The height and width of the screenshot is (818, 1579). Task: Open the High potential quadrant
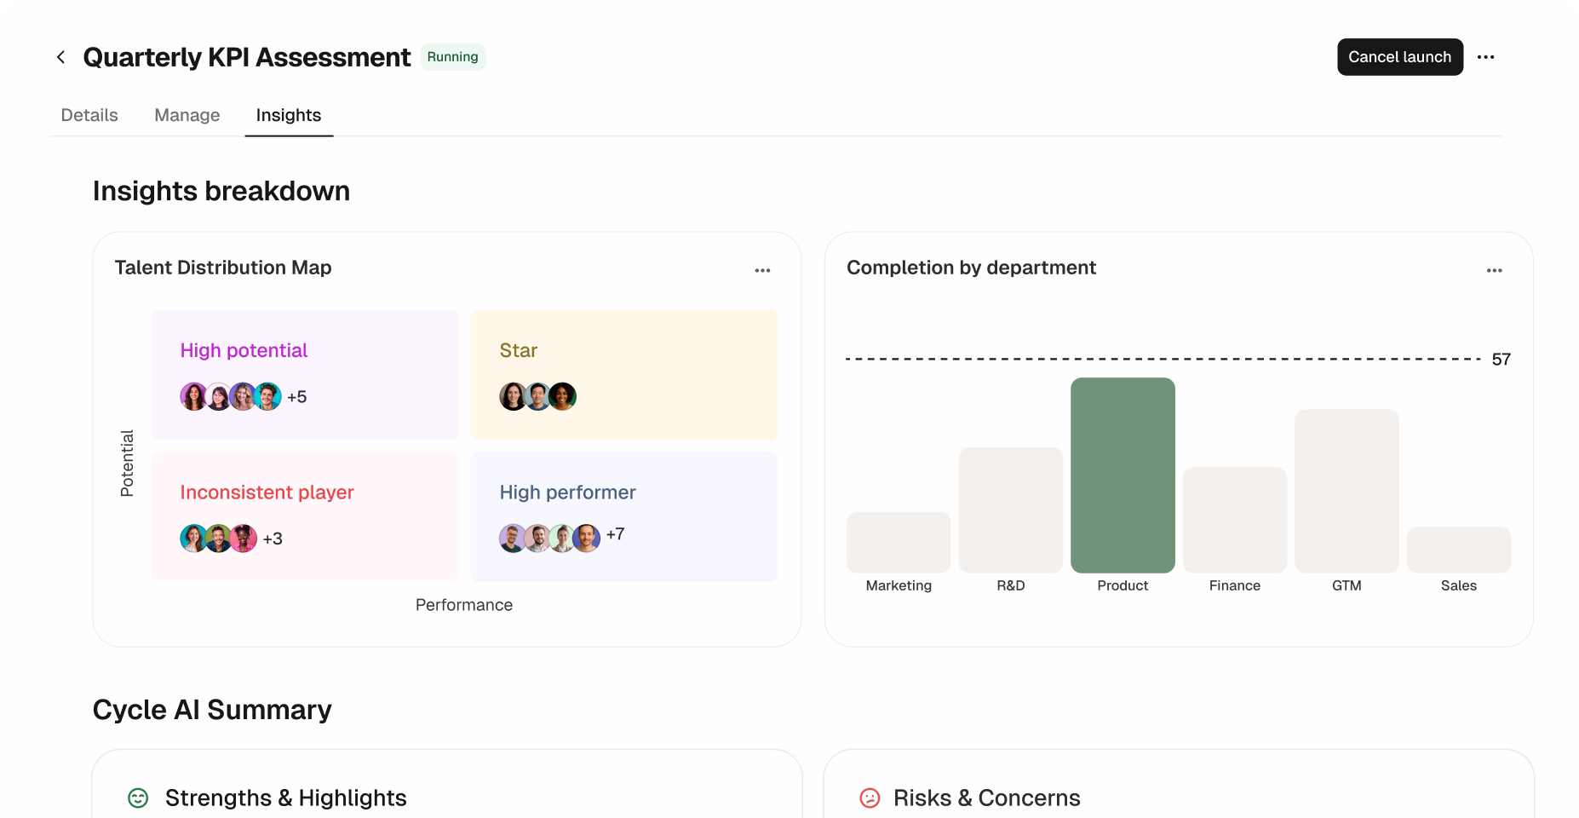(x=305, y=375)
